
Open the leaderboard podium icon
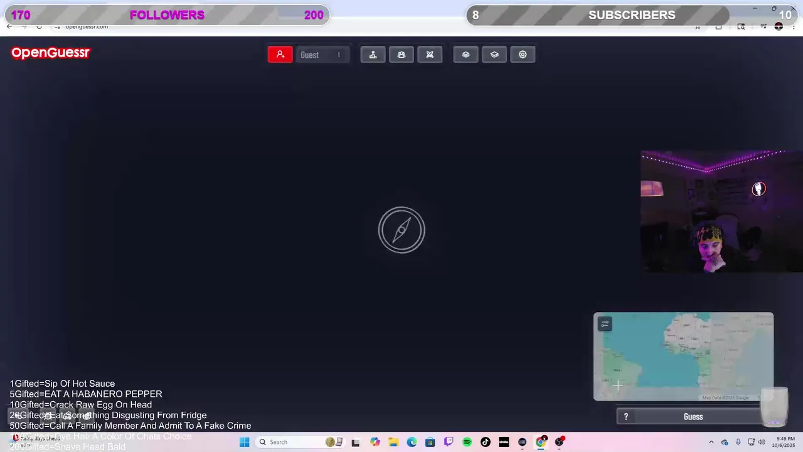(x=373, y=55)
